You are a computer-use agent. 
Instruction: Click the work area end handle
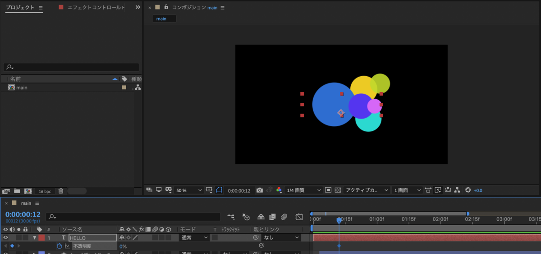[468, 213]
